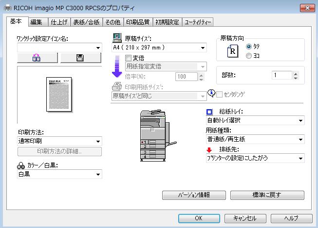The height and width of the screenshot is (228, 318).
Task: Click the blue paper tray square icon
Action: (209, 112)
